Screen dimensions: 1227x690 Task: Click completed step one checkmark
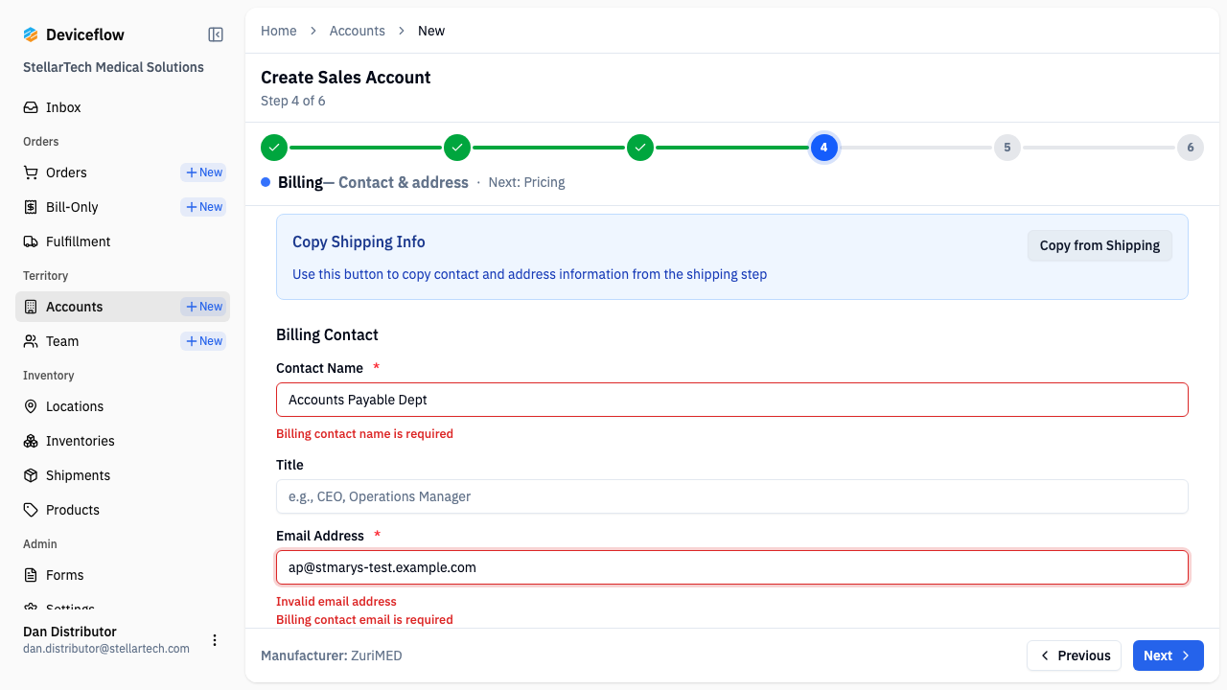[x=274, y=148]
